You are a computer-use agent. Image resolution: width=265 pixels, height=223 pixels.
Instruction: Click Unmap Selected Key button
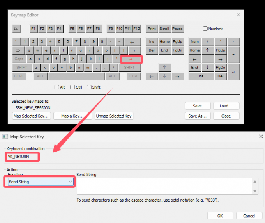pyautogui.click(x=114, y=116)
